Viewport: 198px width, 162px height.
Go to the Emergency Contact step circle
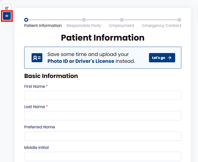click(179, 20)
